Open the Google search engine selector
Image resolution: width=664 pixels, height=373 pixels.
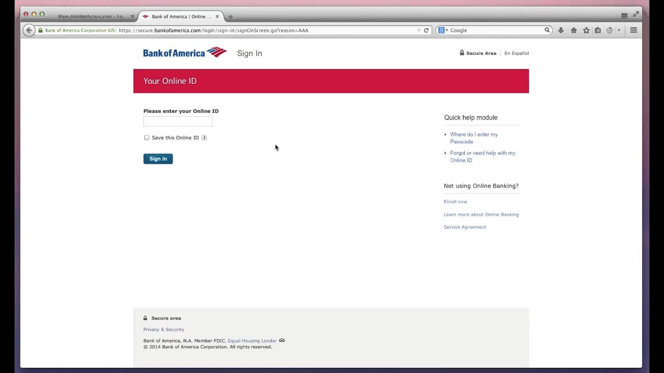[x=442, y=31]
